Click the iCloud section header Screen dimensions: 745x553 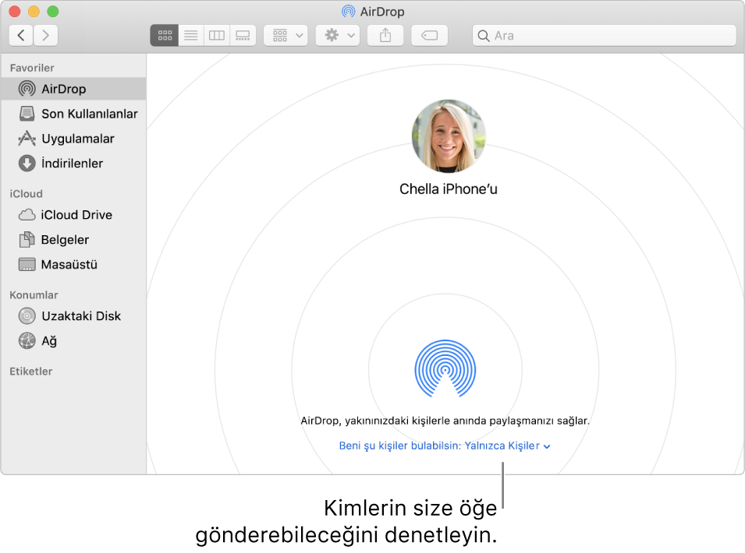tap(26, 193)
